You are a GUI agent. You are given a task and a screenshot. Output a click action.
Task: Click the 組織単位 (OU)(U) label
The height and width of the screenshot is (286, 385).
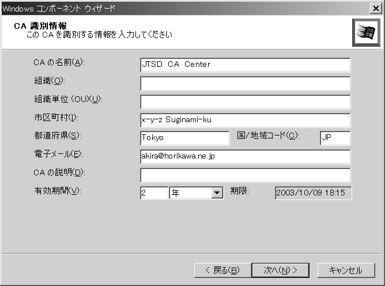[x=68, y=99]
